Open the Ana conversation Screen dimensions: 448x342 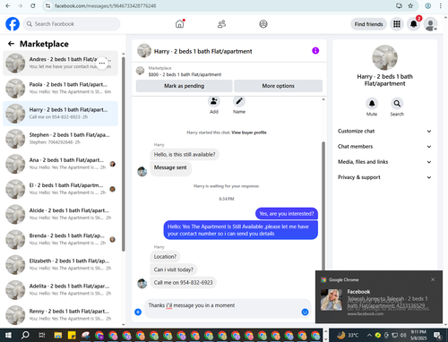click(x=60, y=164)
